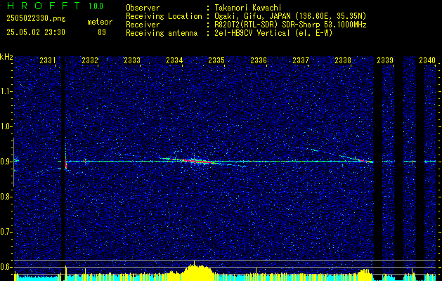442x281 pixels.
Task: Click the HROFFT title text
Action: (x=44, y=6)
